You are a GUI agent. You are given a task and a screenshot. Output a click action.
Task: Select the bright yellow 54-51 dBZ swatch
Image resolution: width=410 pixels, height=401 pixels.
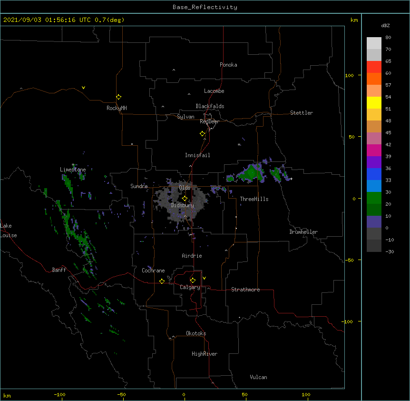click(x=374, y=102)
